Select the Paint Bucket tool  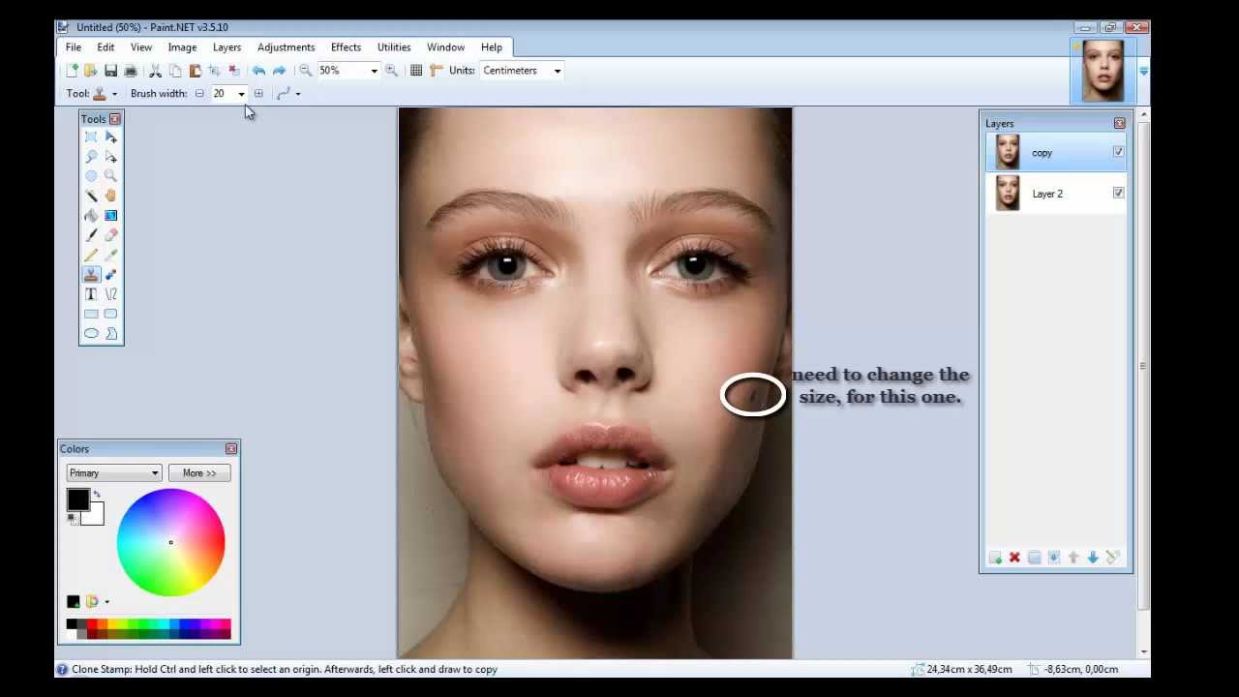tap(91, 216)
